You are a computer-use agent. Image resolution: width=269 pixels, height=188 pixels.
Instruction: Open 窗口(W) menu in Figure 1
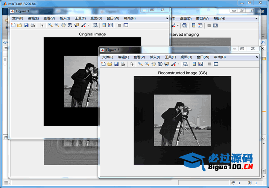point(113,18)
